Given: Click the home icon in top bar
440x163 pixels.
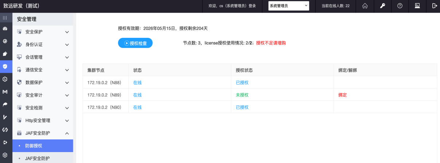Looking at the screenshot, I should 365,6.
